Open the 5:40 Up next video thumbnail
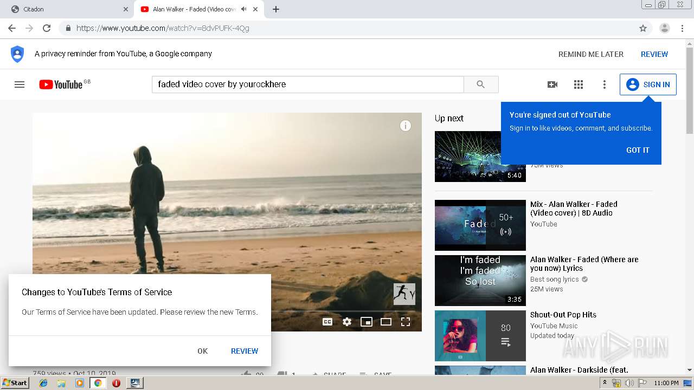This screenshot has width=694, height=390. [x=480, y=157]
